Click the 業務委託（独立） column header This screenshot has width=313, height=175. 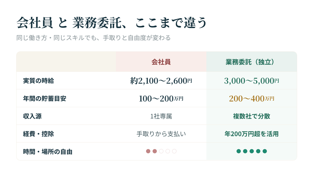(251, 62)
